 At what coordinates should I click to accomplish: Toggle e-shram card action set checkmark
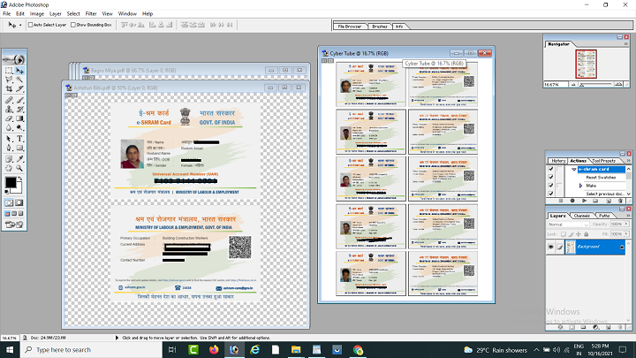coord(551,169)
